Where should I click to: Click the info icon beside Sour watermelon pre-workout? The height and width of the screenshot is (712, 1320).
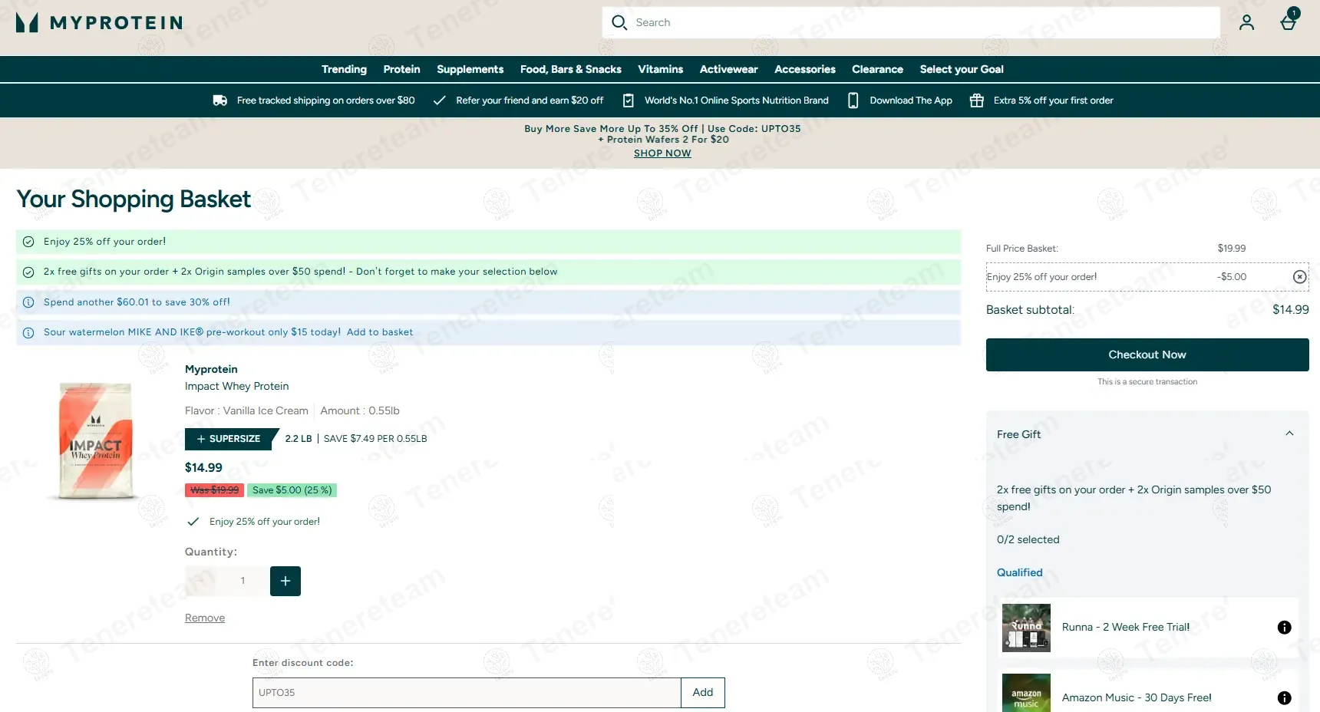pyautogui.click(x=28, y=333)
